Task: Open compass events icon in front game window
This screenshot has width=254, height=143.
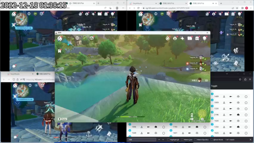Action: pos(168,38)
